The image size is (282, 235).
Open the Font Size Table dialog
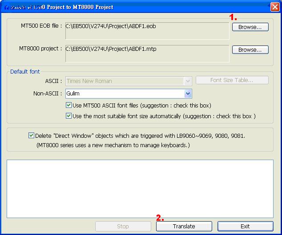232,80
